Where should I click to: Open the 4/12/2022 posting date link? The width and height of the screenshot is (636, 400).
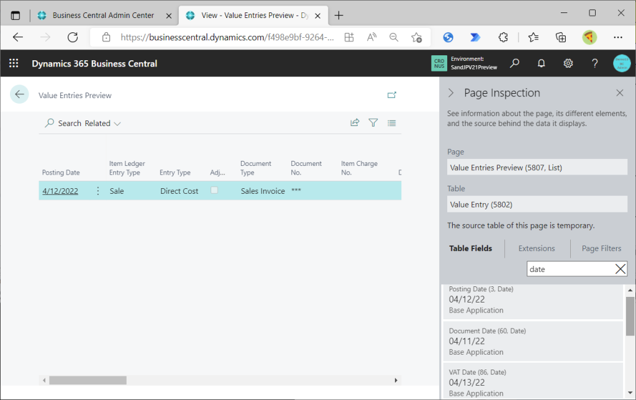point(60,191)
